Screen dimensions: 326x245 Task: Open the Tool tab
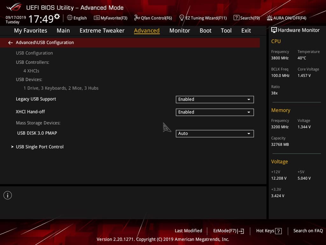point(226,31)
